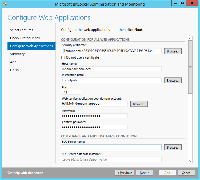Click the Host name label
200x180 pixels.
[x=69, y=64]
